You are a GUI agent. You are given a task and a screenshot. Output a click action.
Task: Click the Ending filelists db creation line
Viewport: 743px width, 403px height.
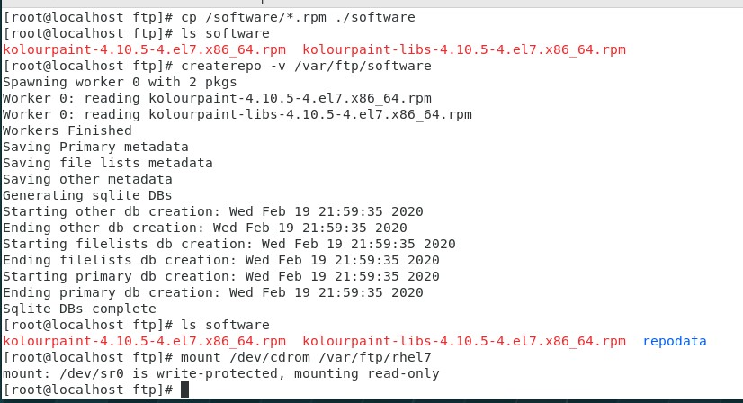click(x=221, y=260)
